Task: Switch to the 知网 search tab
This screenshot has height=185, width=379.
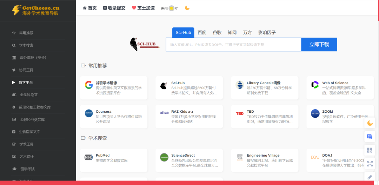Action: point(232,33)
